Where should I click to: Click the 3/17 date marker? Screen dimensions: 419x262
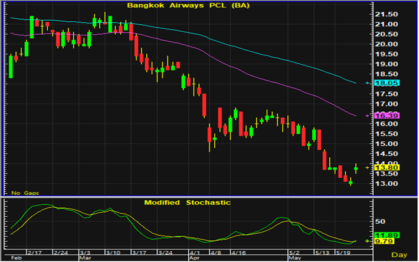click(139, 253)
